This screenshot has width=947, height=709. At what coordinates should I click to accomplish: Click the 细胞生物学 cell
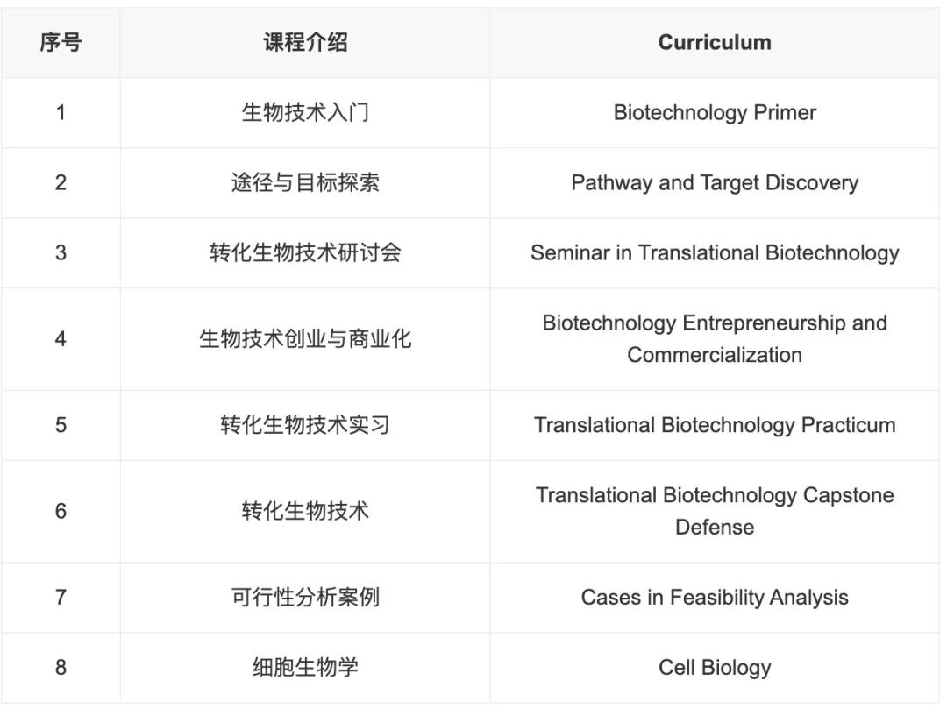tap(305, 668)
